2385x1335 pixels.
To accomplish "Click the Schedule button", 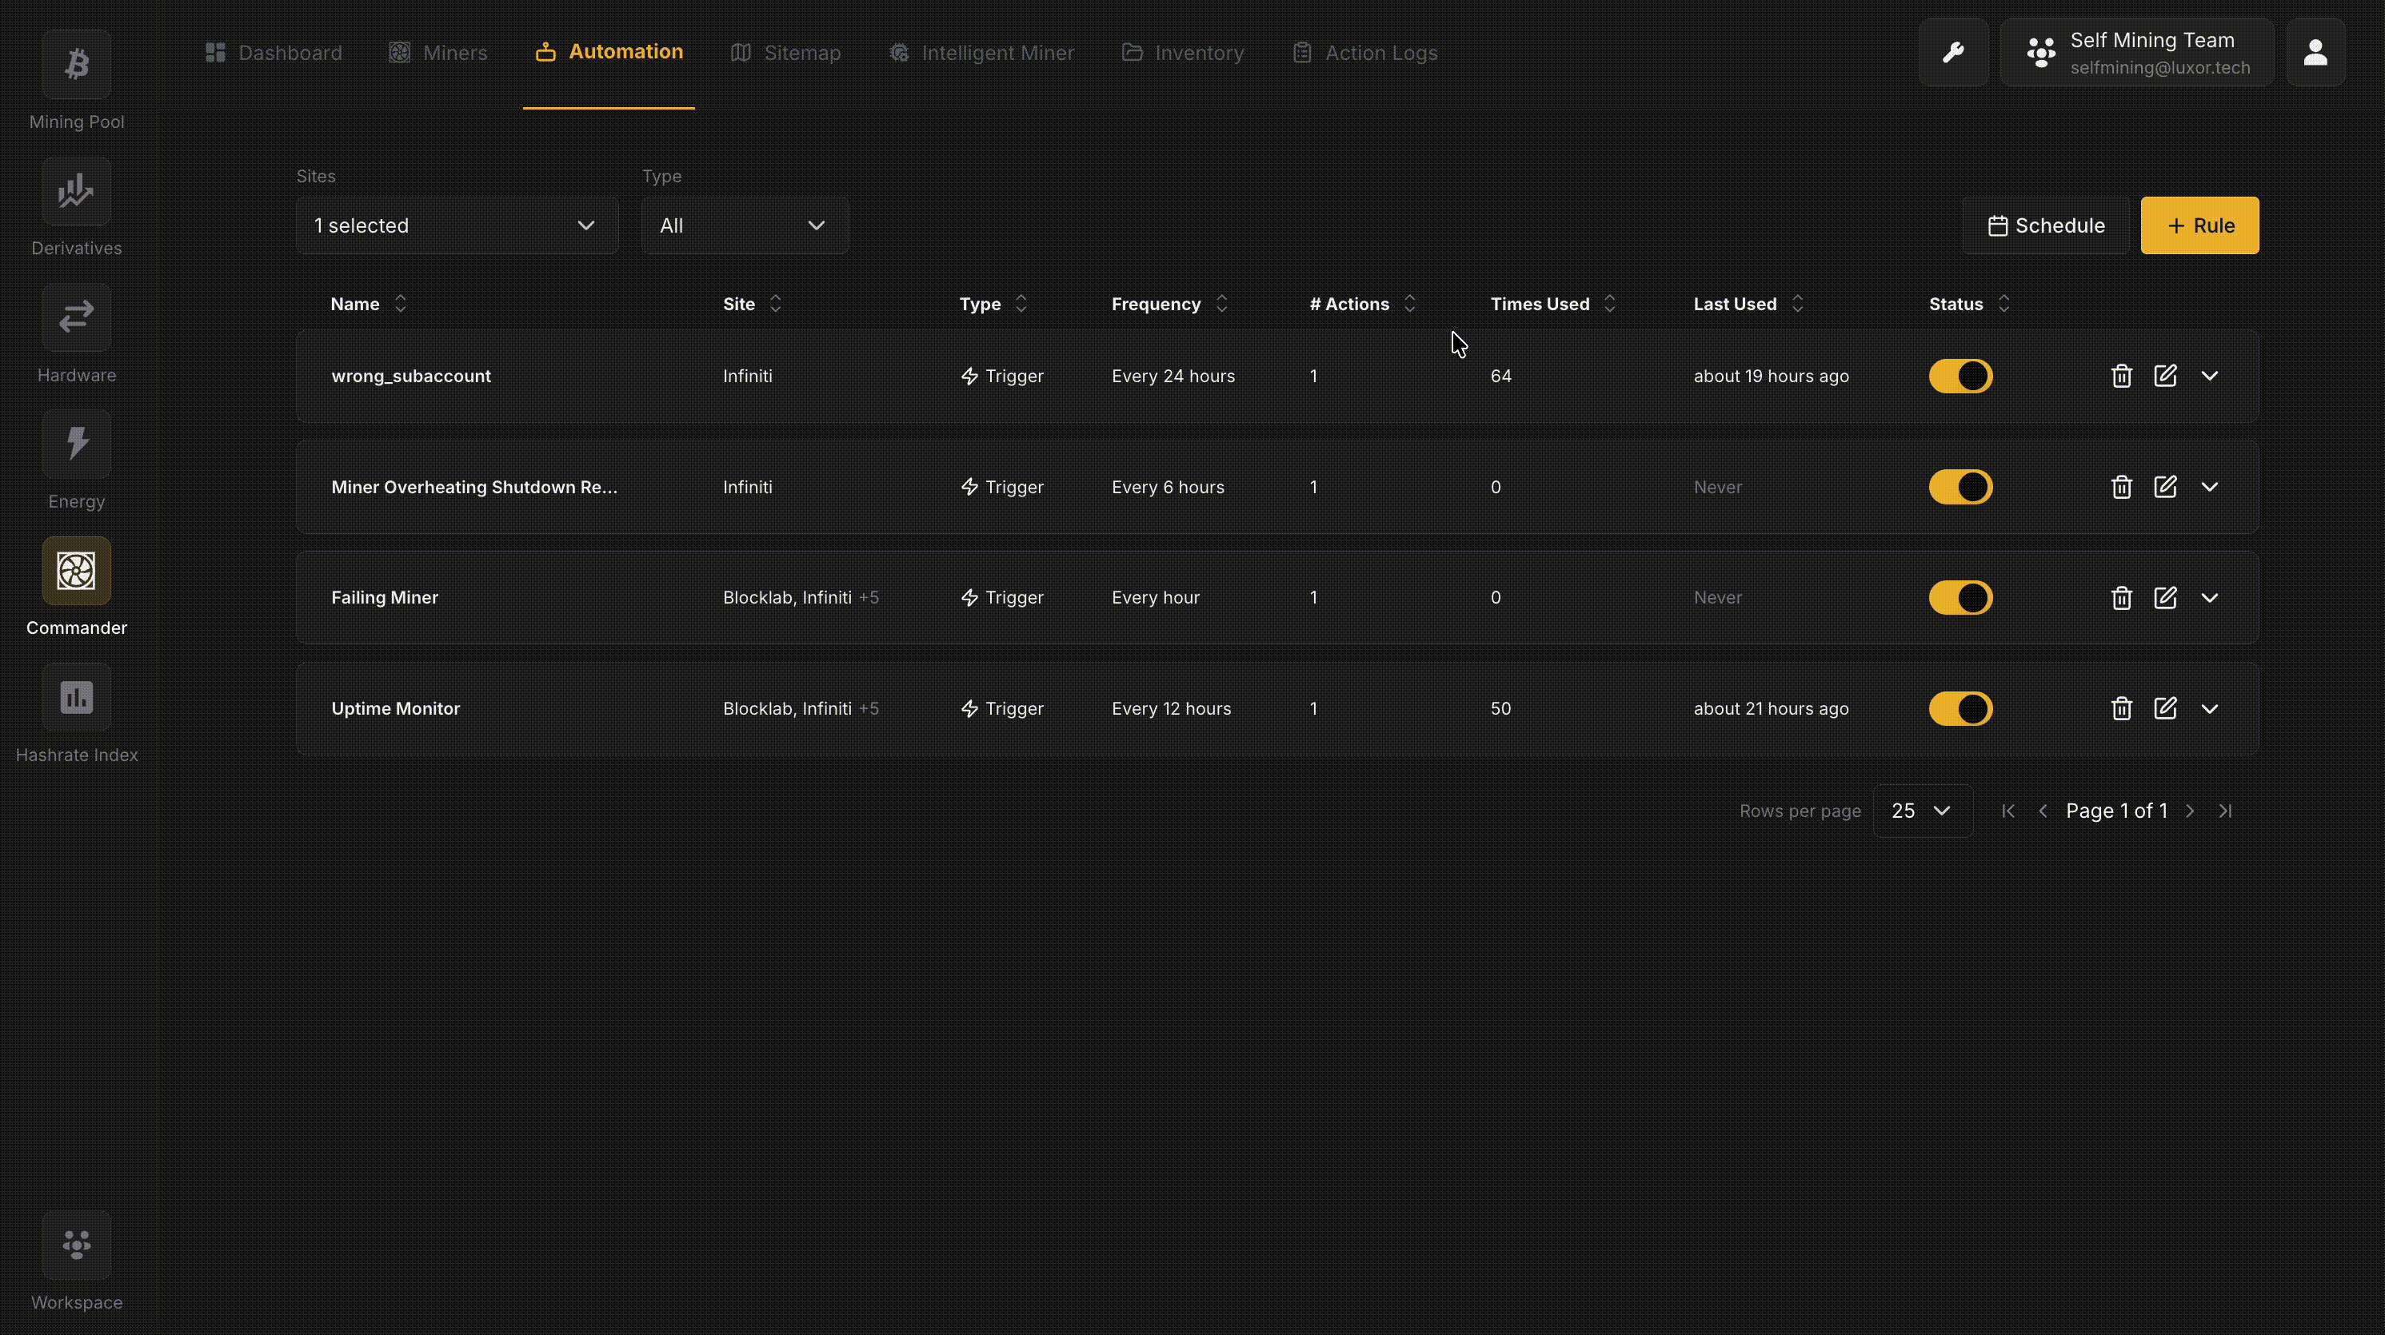I will (x=2045, y=225).
